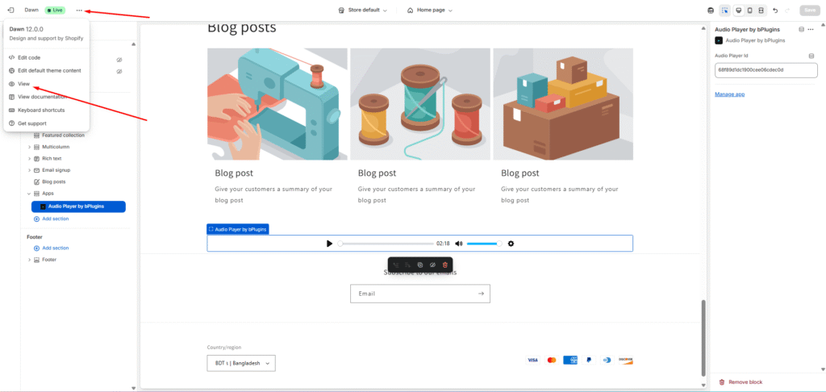Choose View in the theme menu
The height and width of the screenshot is (392, 826).
(x=23, y=84)
